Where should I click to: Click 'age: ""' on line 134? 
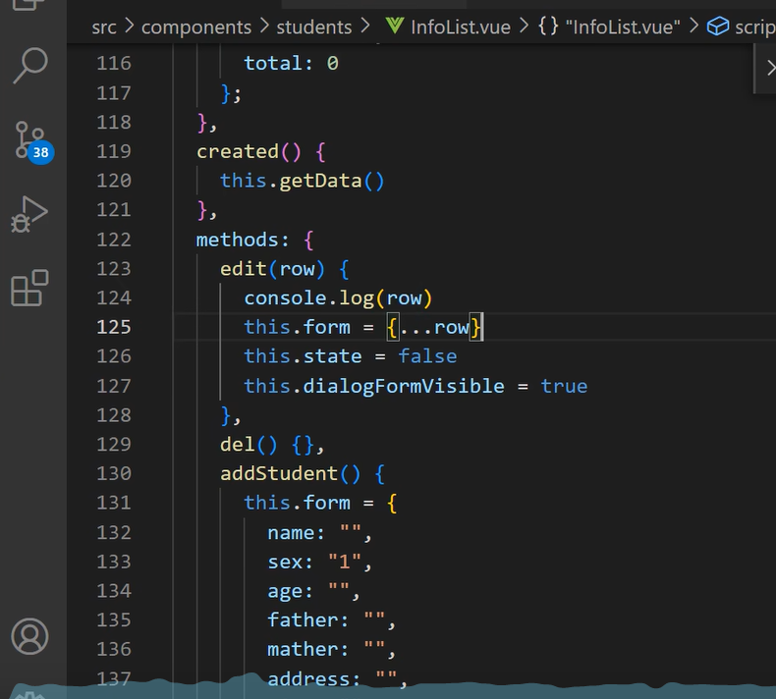click(x=308, y=591)
